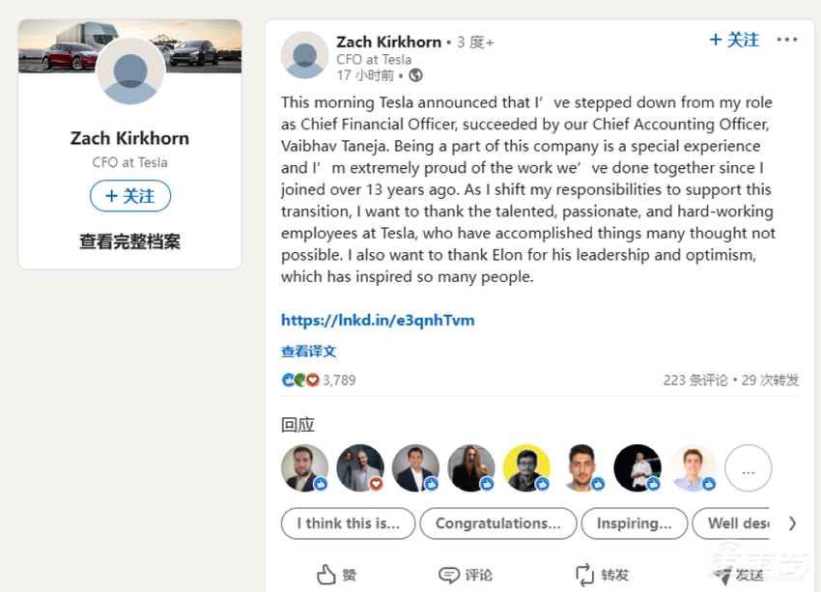Click the Send paper plane icon
Viewport: 821px width, 592px height.
pos(719,575)
